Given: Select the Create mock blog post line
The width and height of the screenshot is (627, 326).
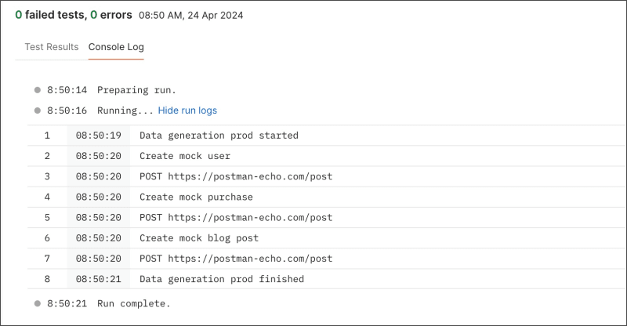Looking at the screenshot, I should pyautogui.click(x=199, y=237).
